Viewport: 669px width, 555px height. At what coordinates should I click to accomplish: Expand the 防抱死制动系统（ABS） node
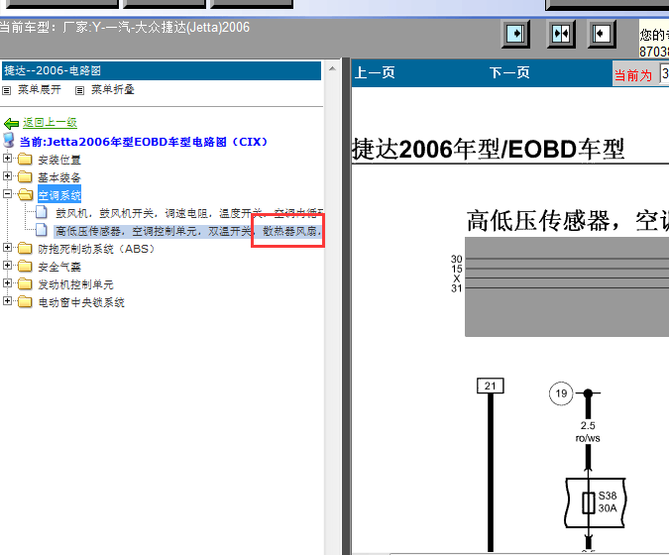pos(7,247)
